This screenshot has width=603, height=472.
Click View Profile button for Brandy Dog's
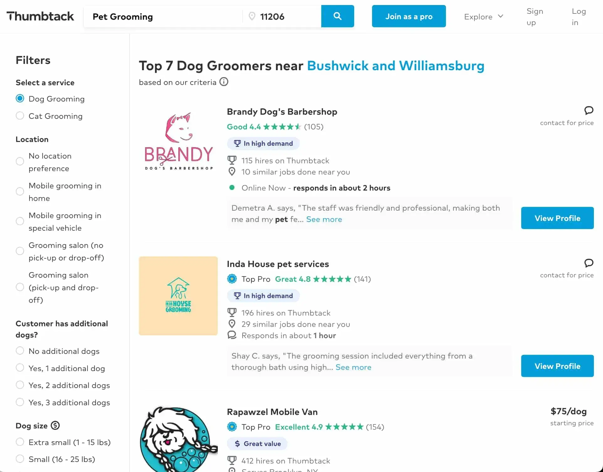558,218
